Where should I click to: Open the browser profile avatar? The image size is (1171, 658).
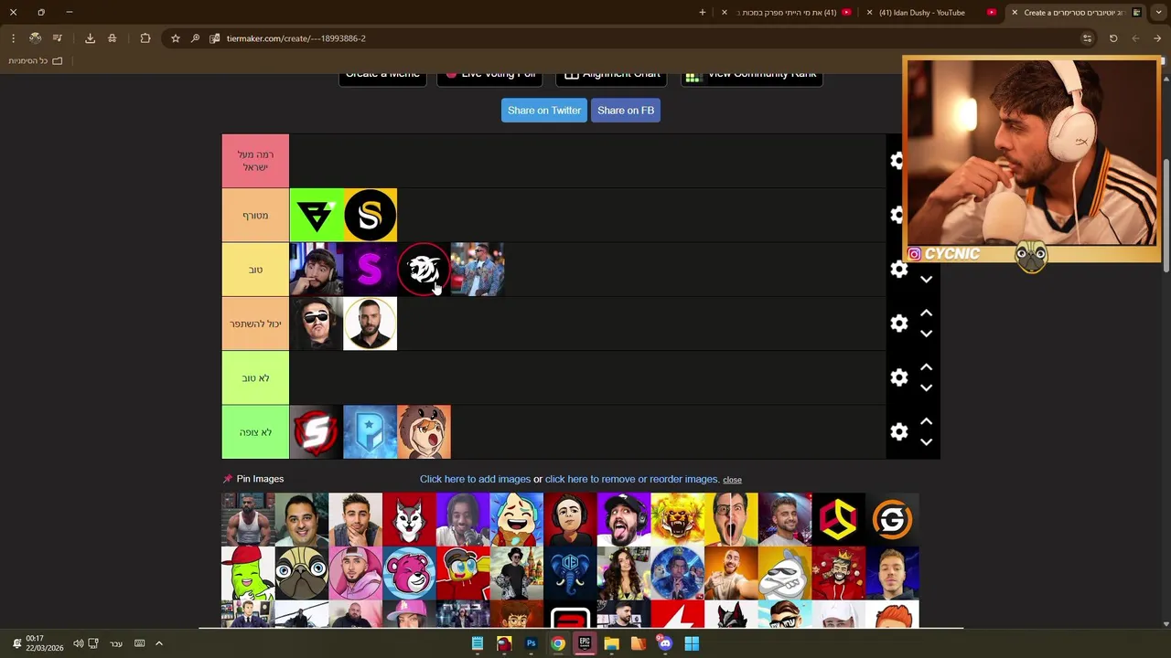tap(35, 38)
